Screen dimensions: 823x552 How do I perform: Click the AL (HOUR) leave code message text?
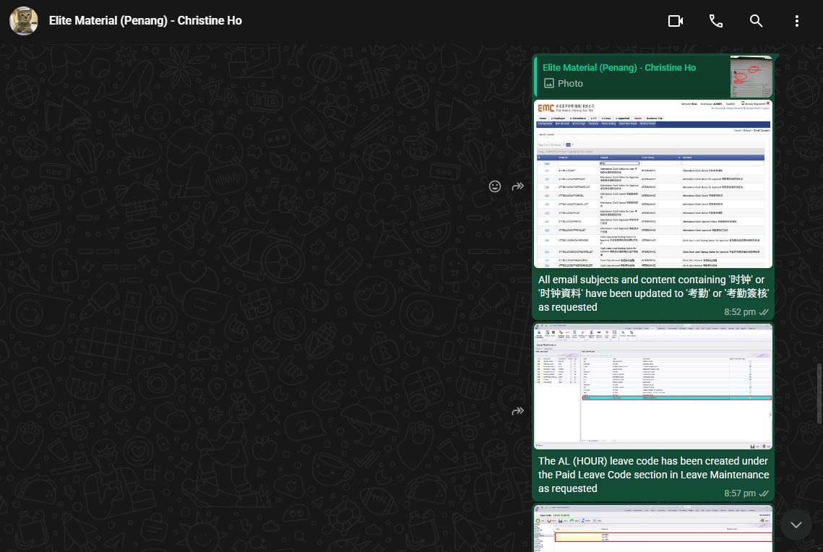tap(653, 475)
